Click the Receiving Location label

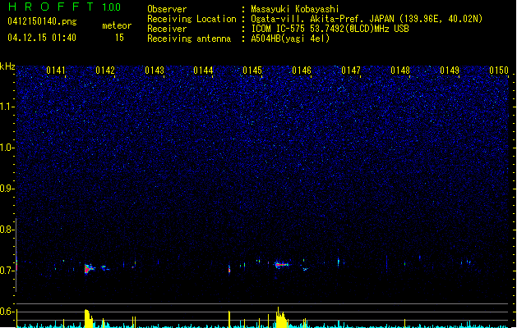coord(192,19)
